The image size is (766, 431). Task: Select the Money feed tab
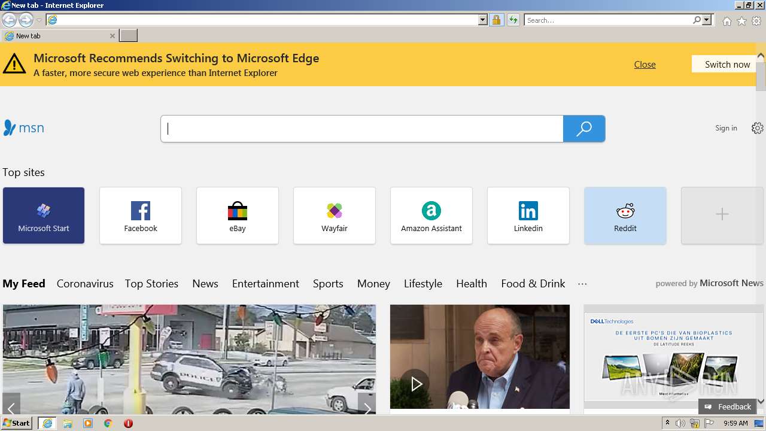[x=373, y=284]
